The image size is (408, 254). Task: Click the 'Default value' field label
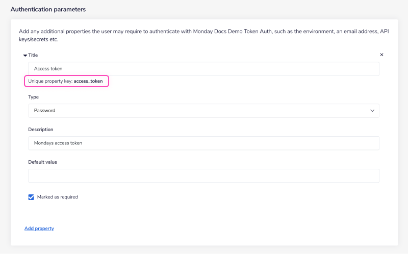tap(43, 162)
